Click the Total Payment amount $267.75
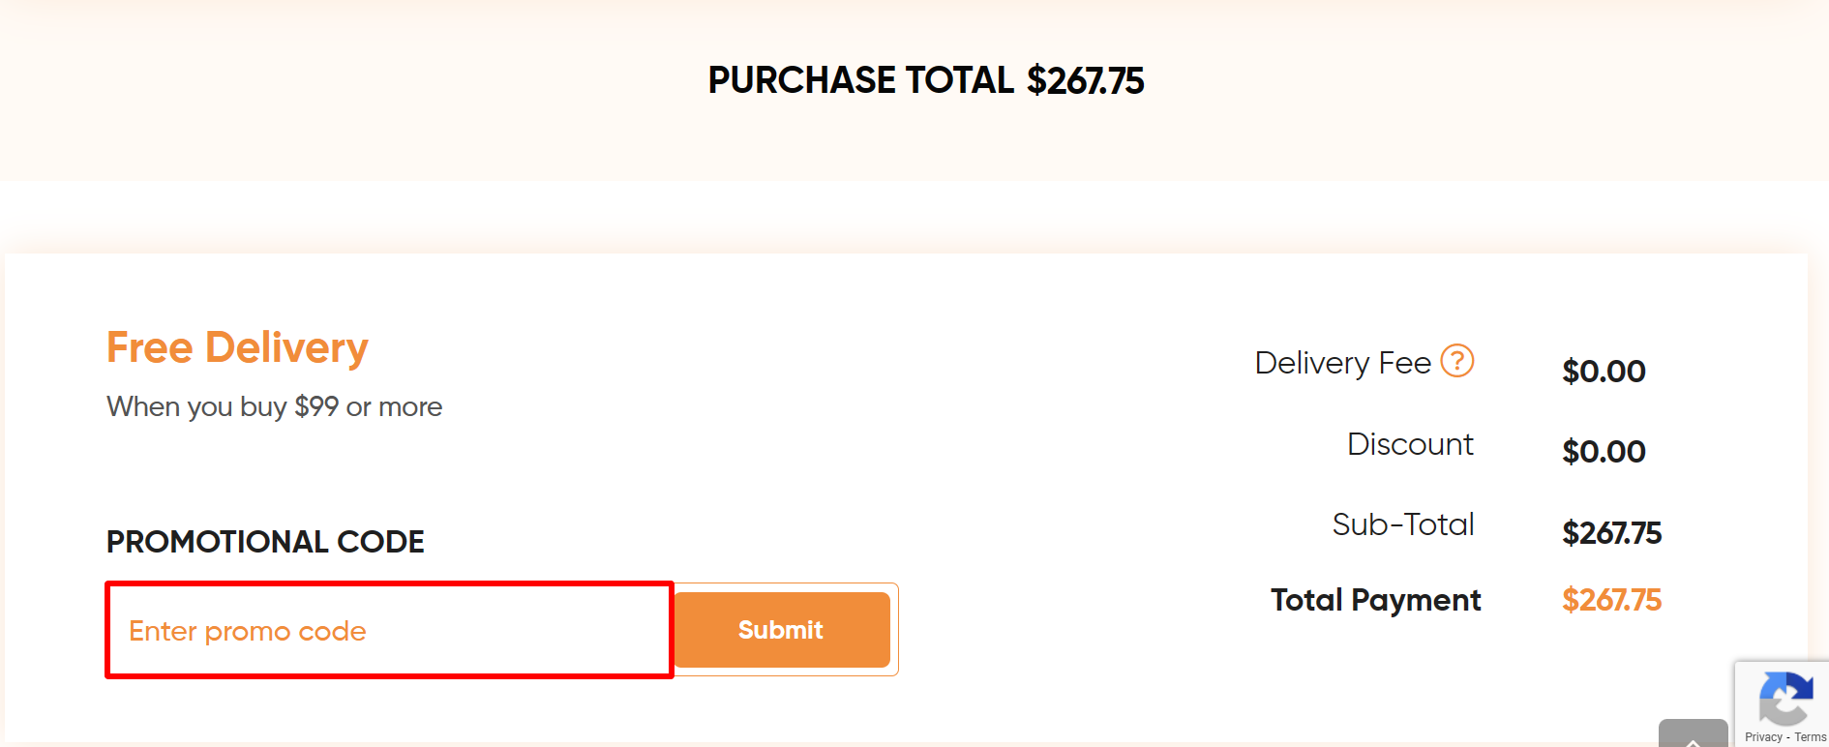The image size is (1829, 747). [1611, 600]
